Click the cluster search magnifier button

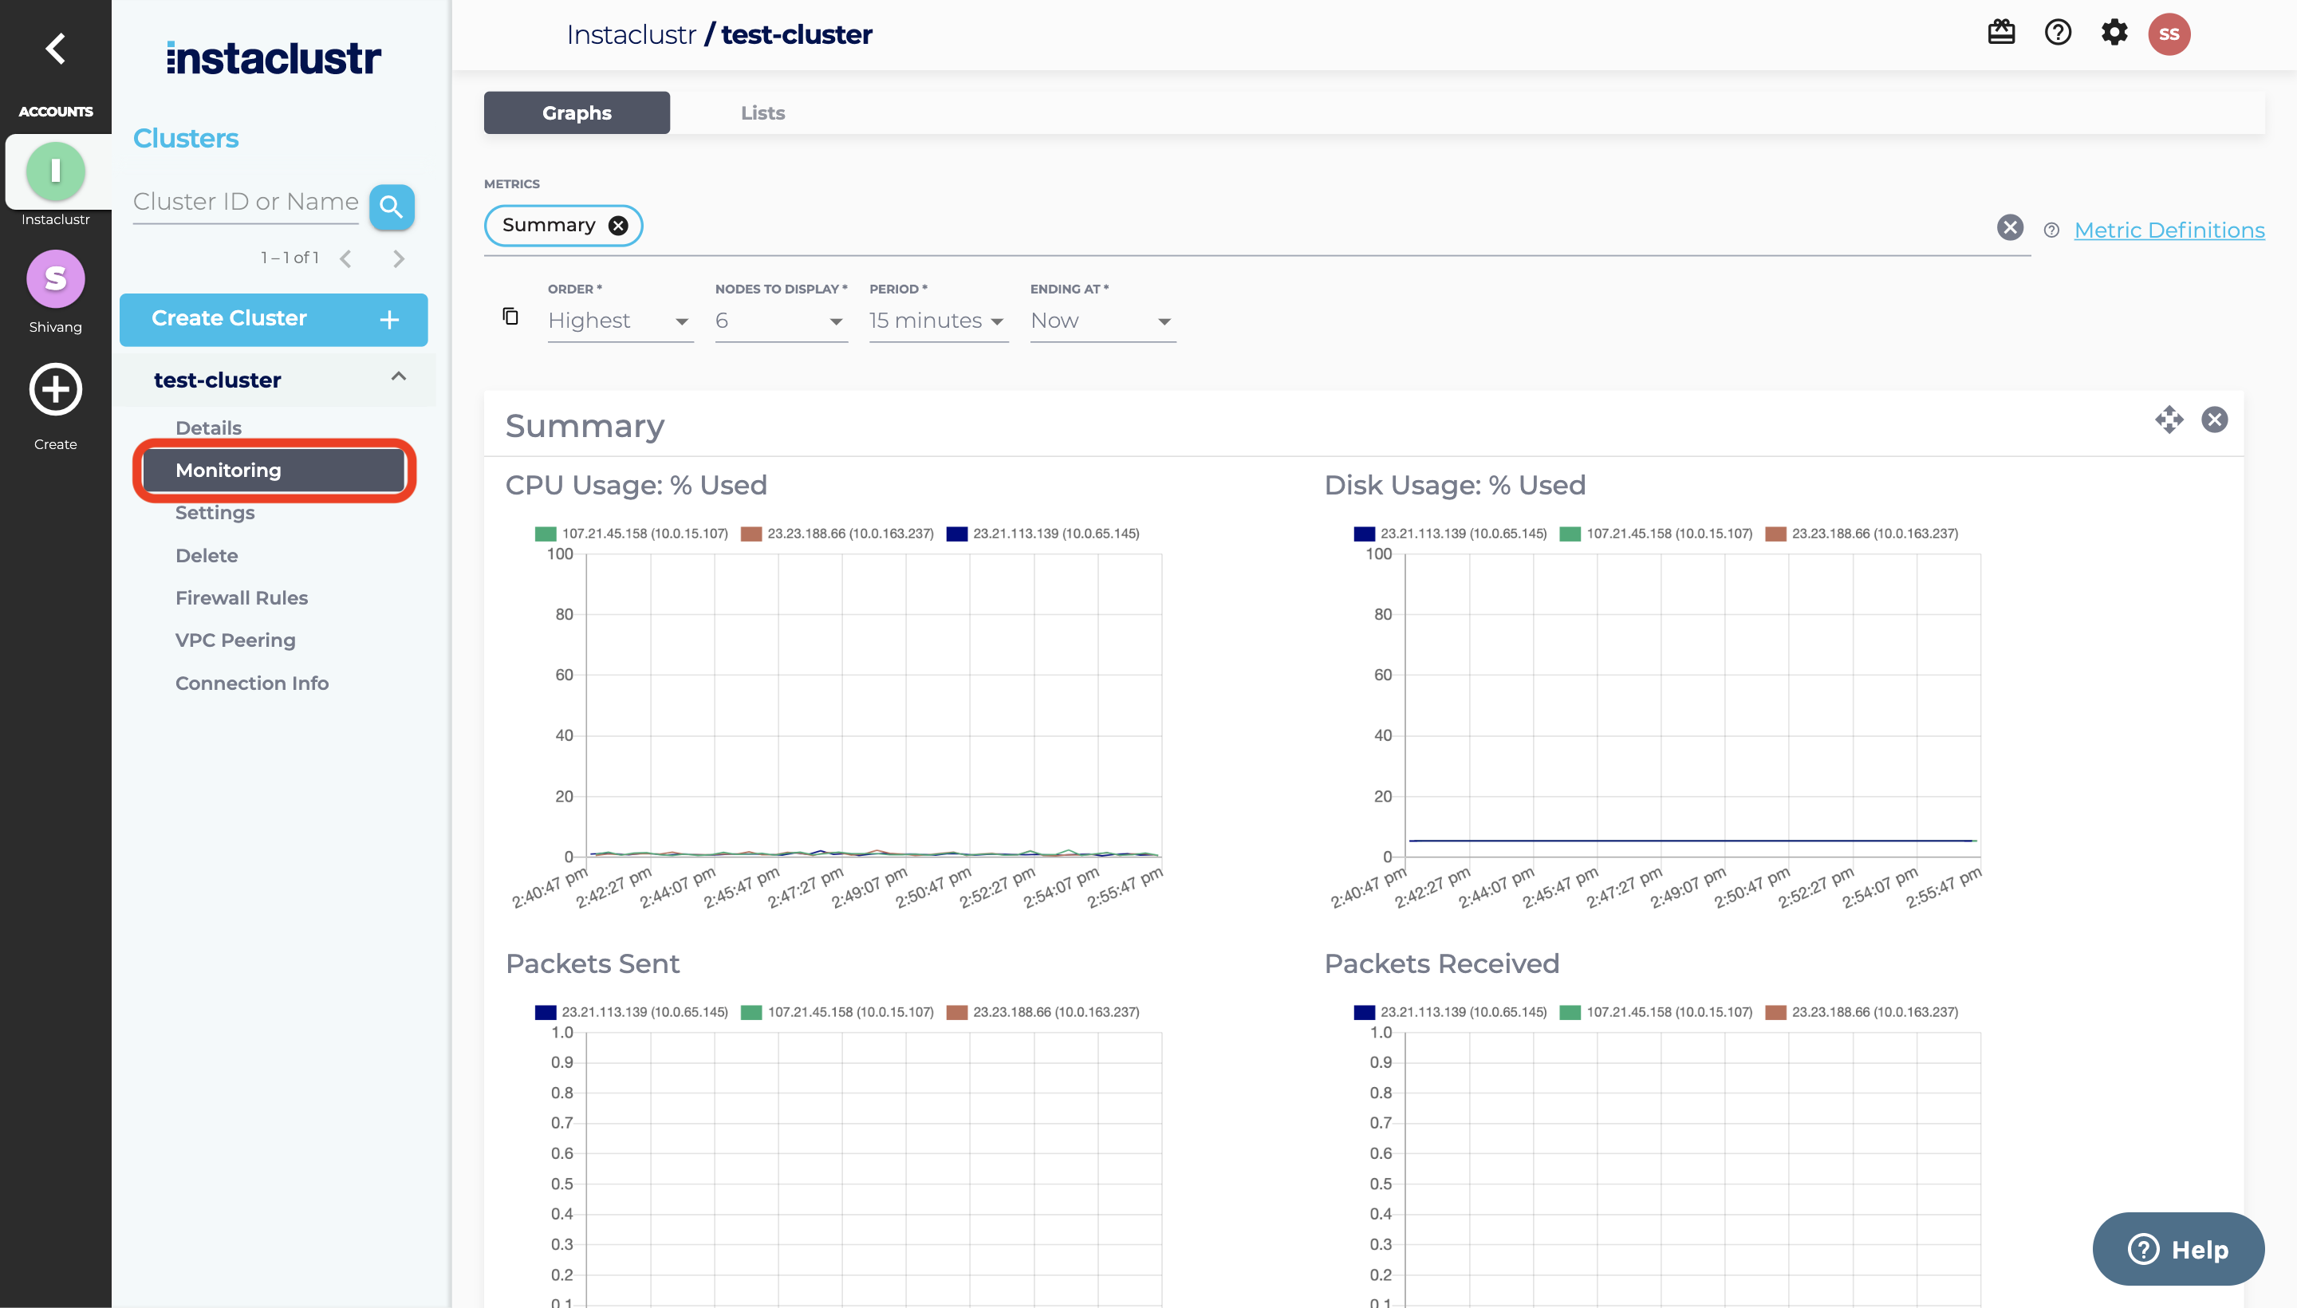tap(391, 207)
